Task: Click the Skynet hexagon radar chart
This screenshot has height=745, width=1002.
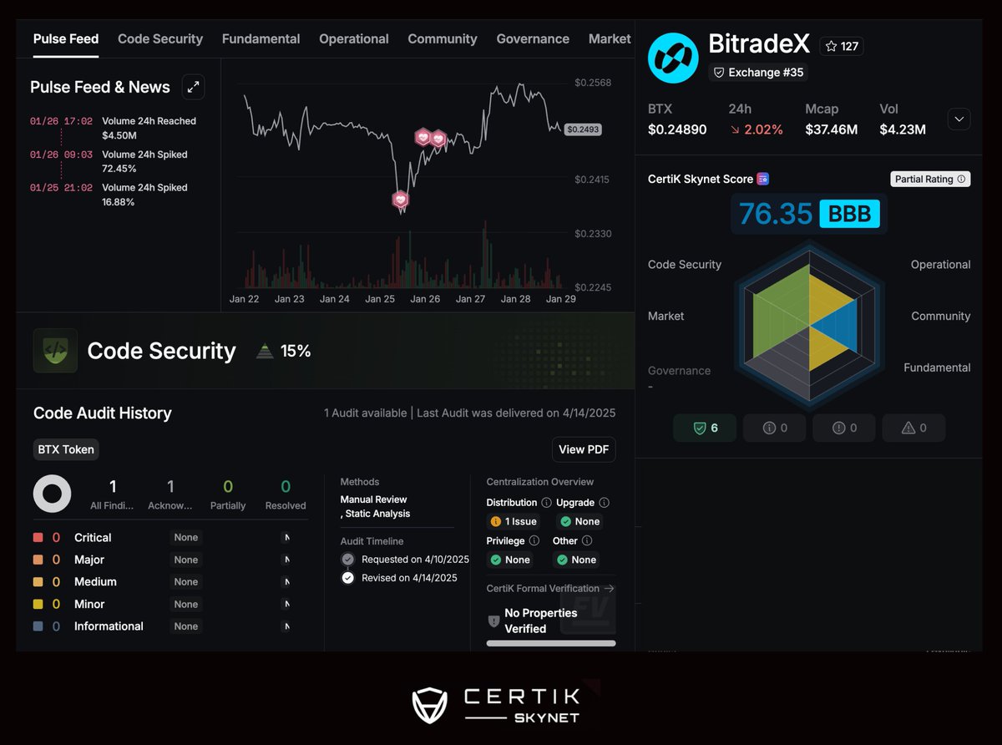Action: pos(809,326)
